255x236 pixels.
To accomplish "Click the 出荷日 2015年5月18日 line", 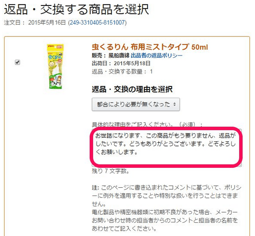I will [x=121, y=63].
